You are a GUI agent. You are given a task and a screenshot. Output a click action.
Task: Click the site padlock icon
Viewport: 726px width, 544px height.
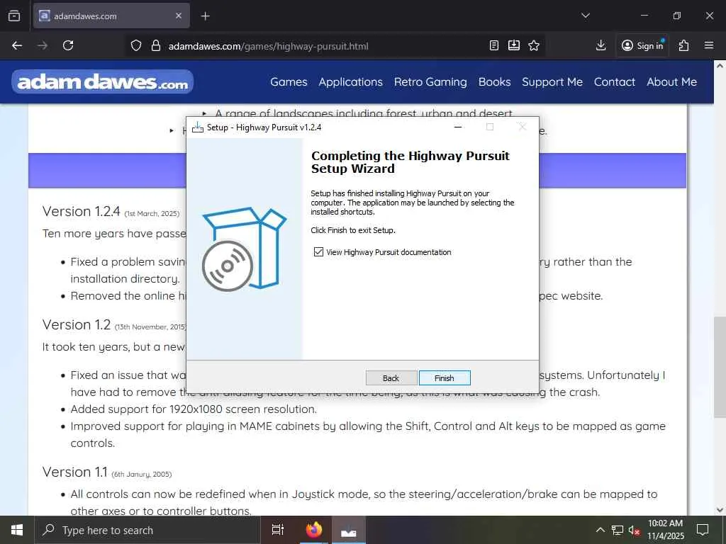coord(156,45)
